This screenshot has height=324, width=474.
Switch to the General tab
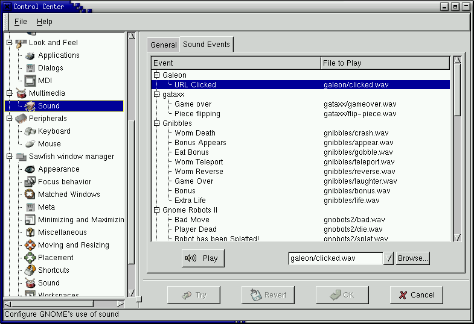coord(163,45)
